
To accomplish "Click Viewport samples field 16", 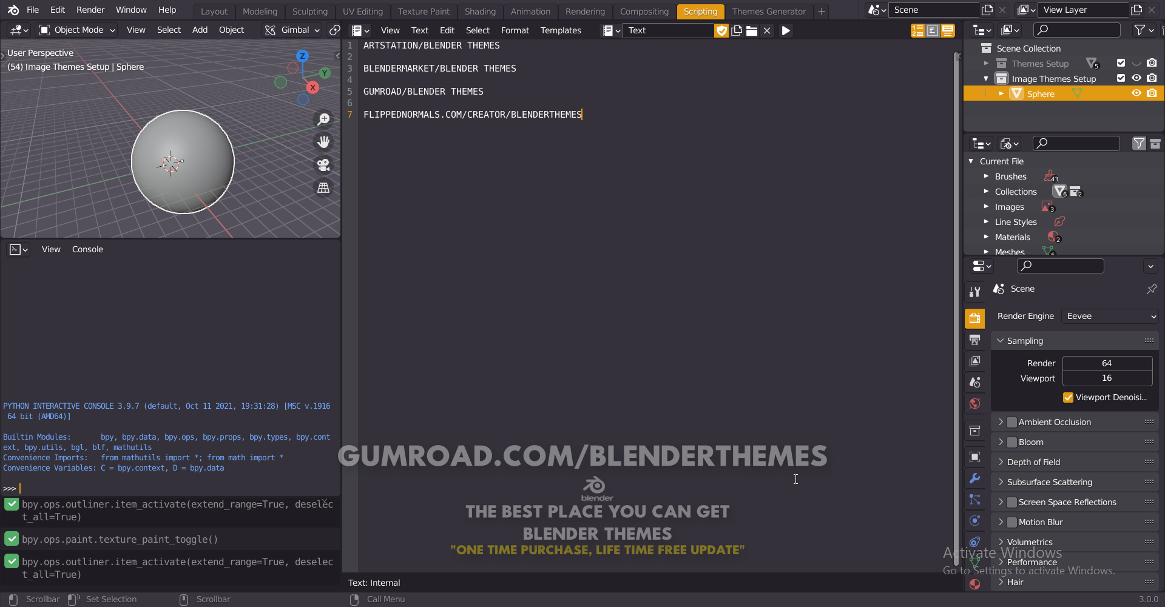I will point(1107,378).
